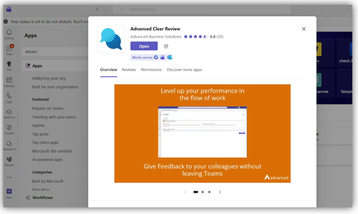Select the second carousel indicator dot
This screenshot has height=214, width=358.
coord(203,192)
